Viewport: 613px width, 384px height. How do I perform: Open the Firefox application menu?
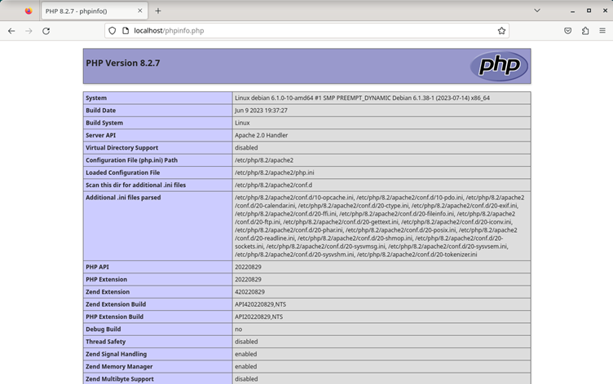pyautogui.click(x=602, y=31)
